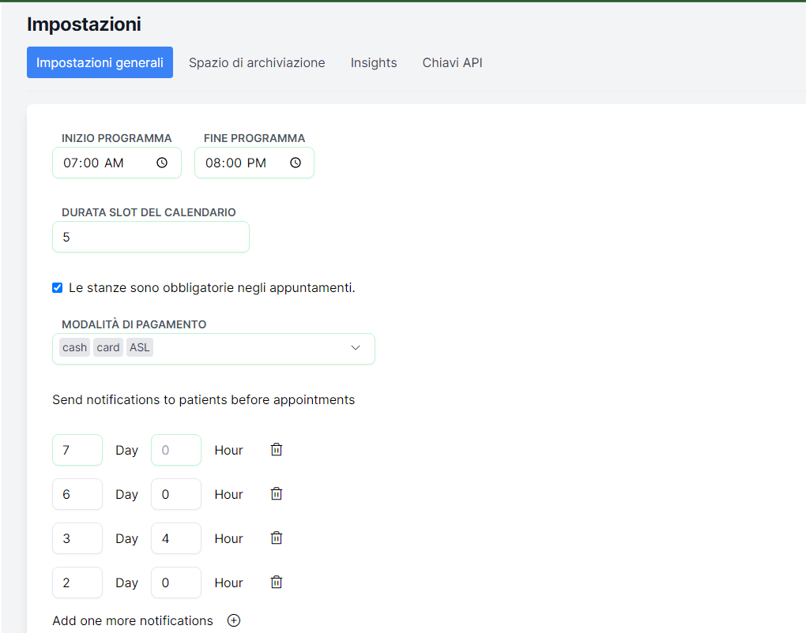The image size is (806, 633).
Task: Click 'Send notifications to patients before appointments' text
Action: (204, 399)
